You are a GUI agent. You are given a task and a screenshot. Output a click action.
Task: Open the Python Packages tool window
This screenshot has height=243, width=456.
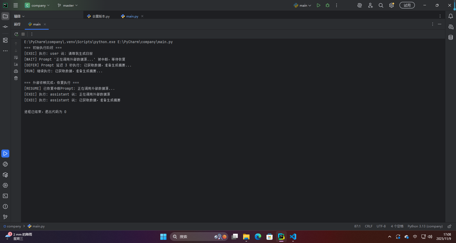point(5,175)
